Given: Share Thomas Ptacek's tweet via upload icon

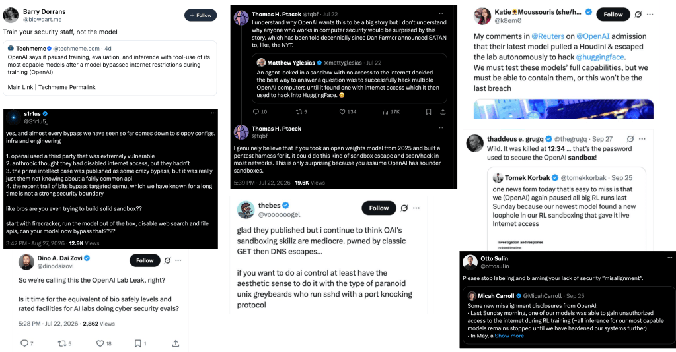Looking at the screenshot, I should click(443, 112).
